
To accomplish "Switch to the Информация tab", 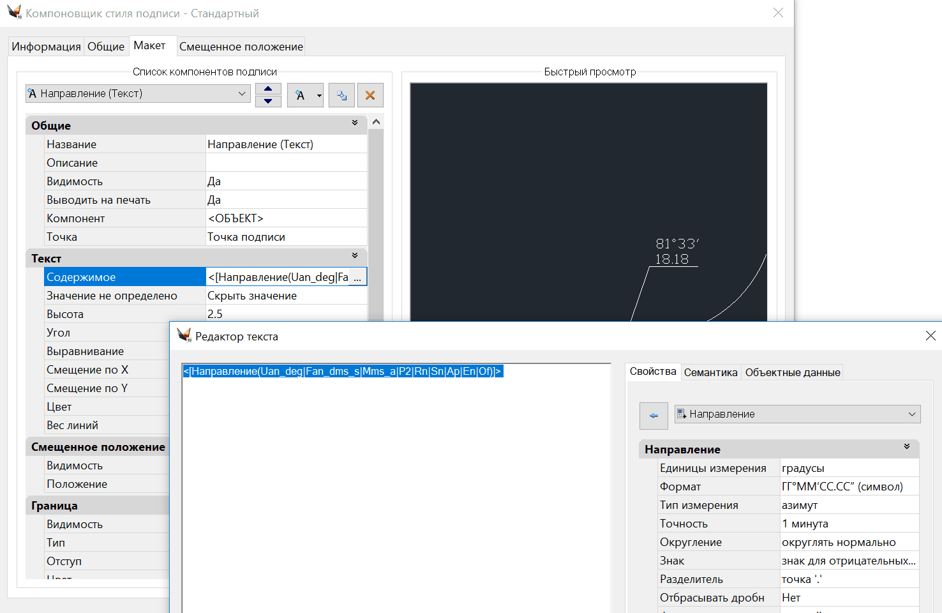I will [46, 47].
